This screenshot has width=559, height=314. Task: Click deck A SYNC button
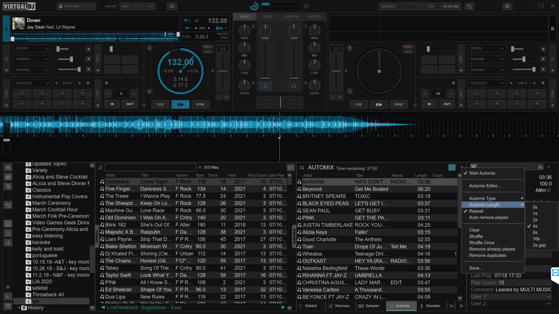click(x=200, y=104)
